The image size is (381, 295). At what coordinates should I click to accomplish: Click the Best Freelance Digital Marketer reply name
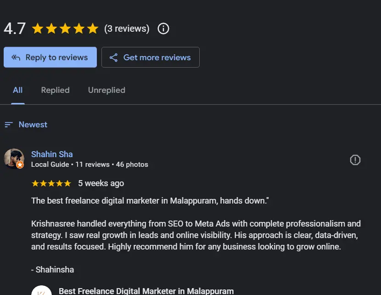(146, 291)
